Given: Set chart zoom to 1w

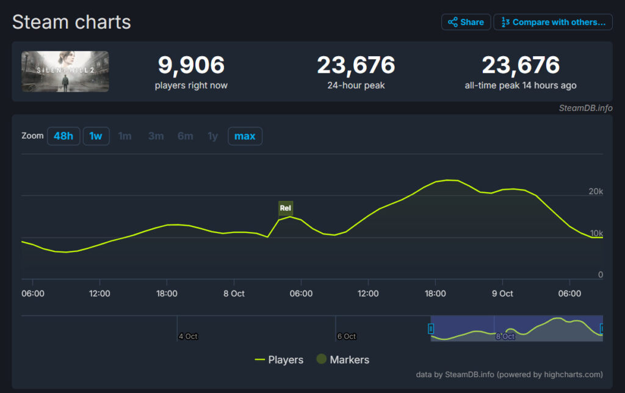Looking at the screenshot, I should click(x=96, y=136).
